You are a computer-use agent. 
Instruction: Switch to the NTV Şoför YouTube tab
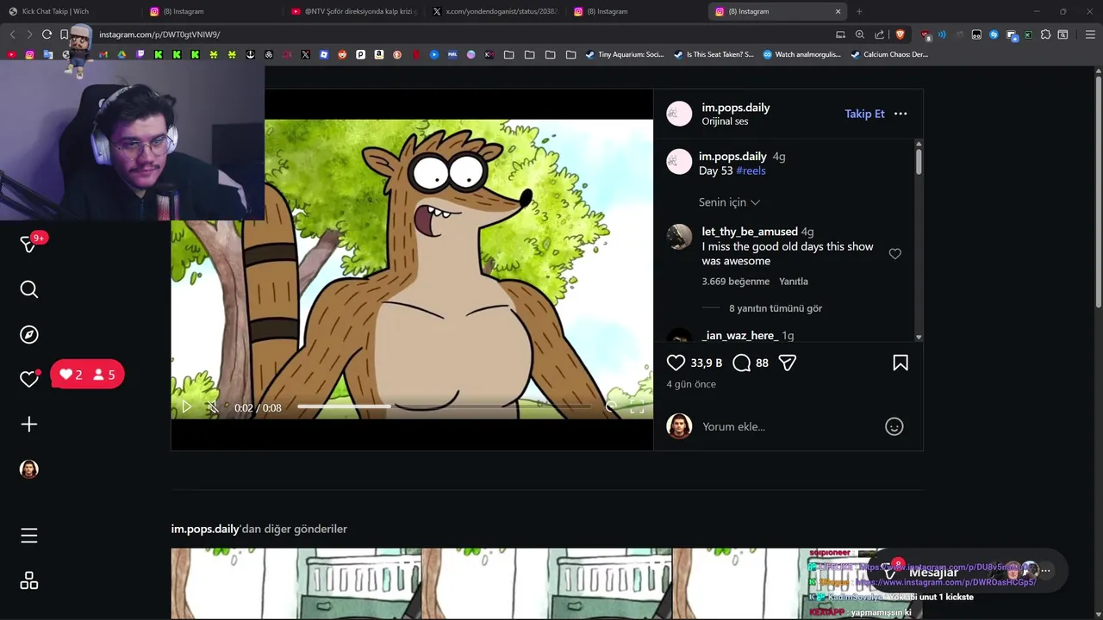(x=353, y=11)
